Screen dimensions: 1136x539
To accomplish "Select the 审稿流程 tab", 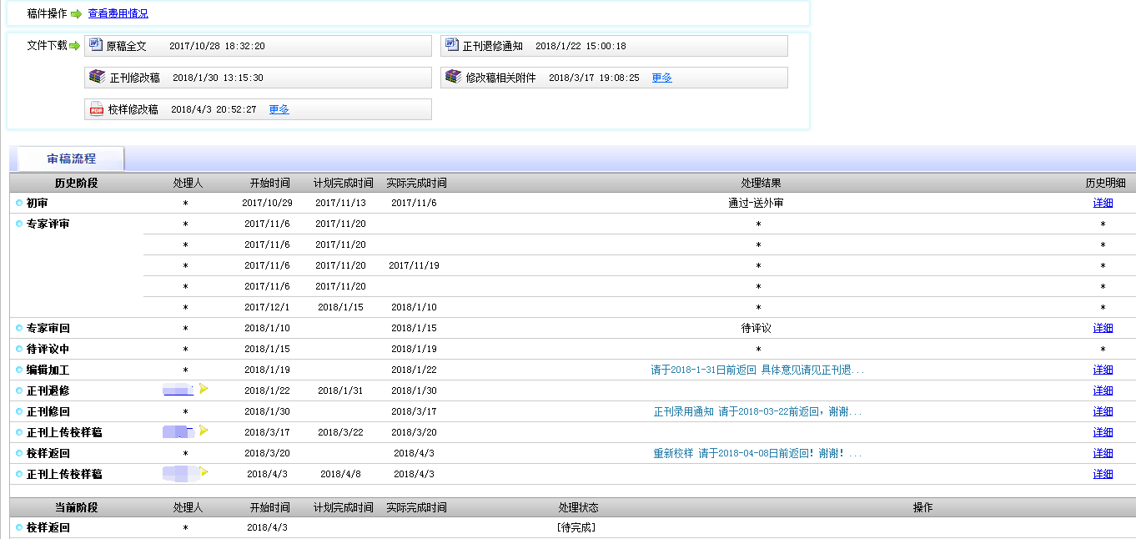I will pos(71,159).
